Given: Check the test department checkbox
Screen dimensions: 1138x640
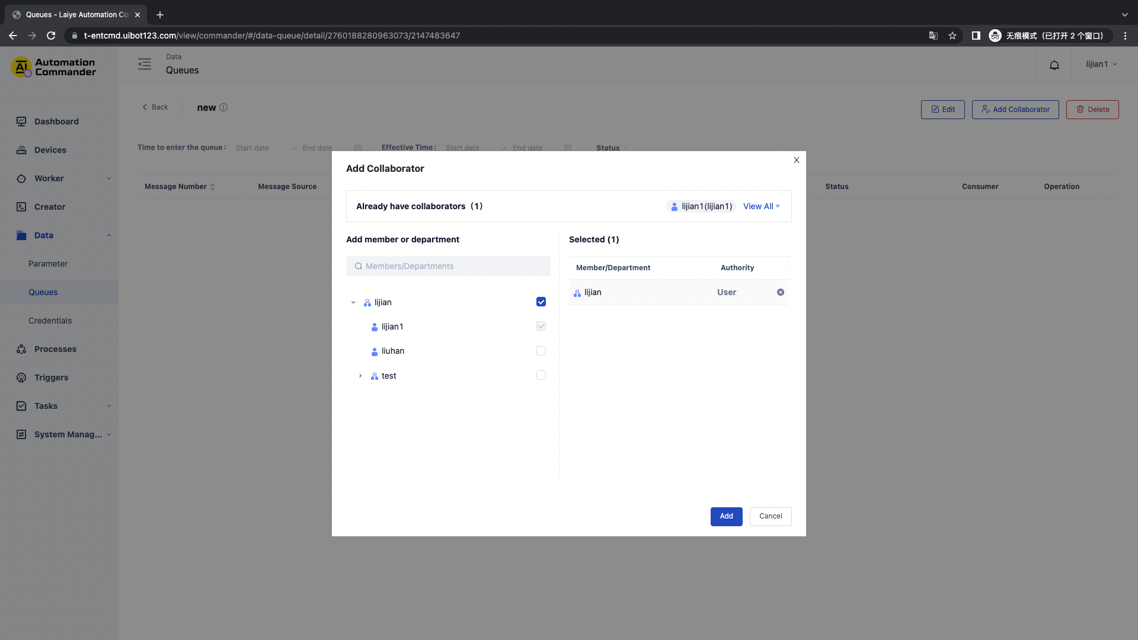Looking at the screenshot, I should coord(541,375).
